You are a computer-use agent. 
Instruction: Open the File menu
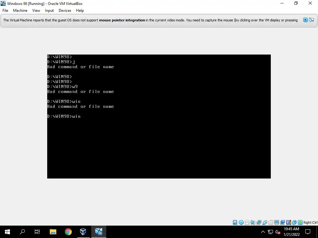(5, 11)
